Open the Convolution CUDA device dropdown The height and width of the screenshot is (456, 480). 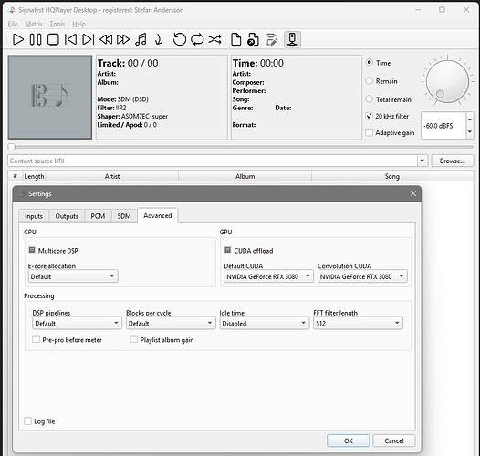click(362, 276)
